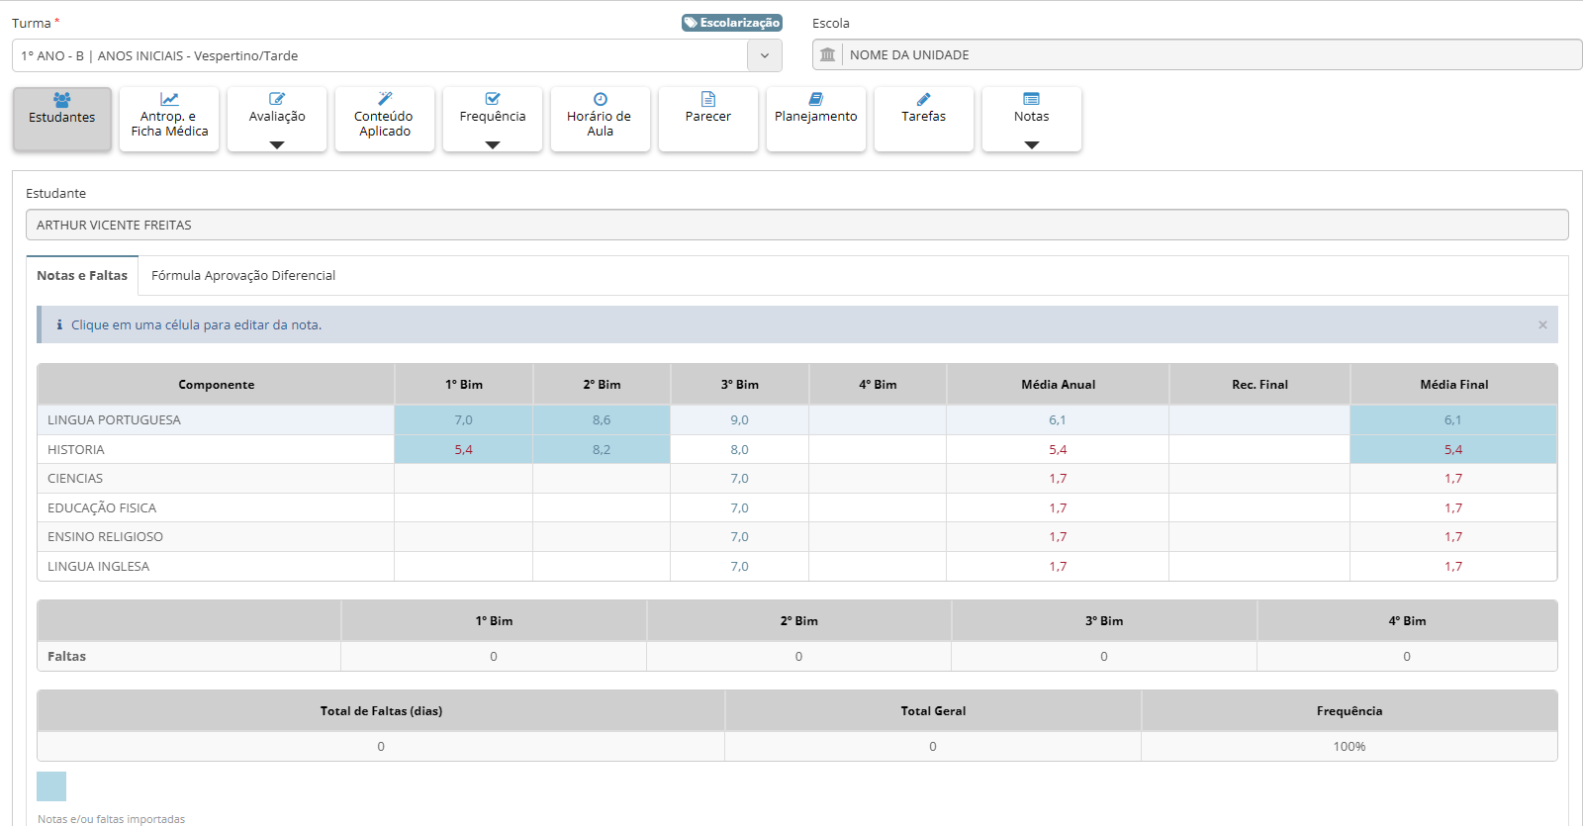Select the EDUCAÇÃO FISICA row label

click(102, 507)
